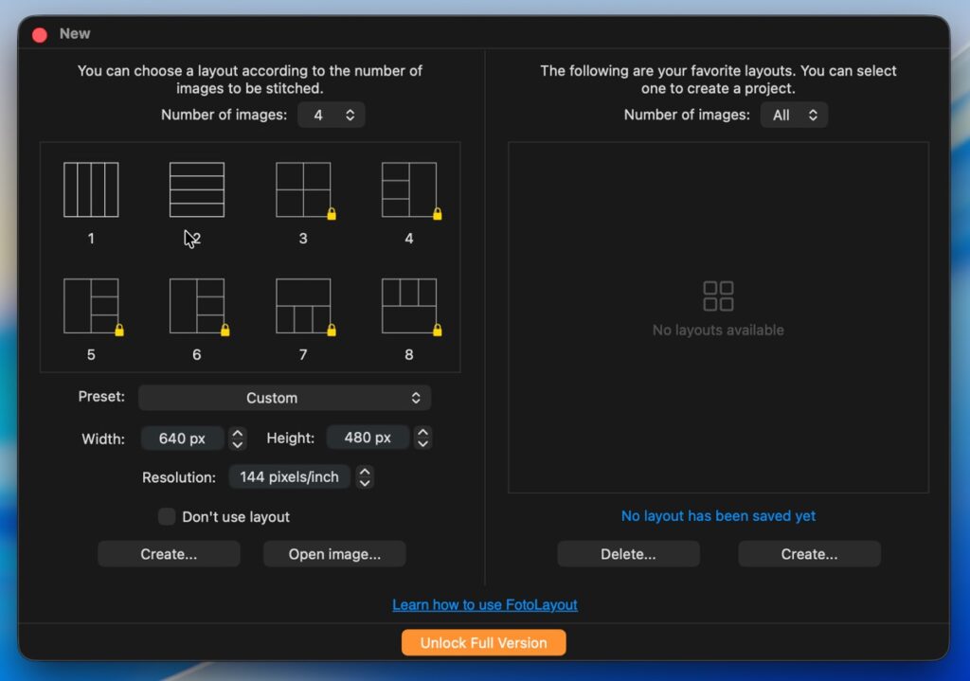Image resolution: width=970 pixels, height=681 pixels.
Task: Open left Number of images dropdown showing 4
Action: coord(332,115)
